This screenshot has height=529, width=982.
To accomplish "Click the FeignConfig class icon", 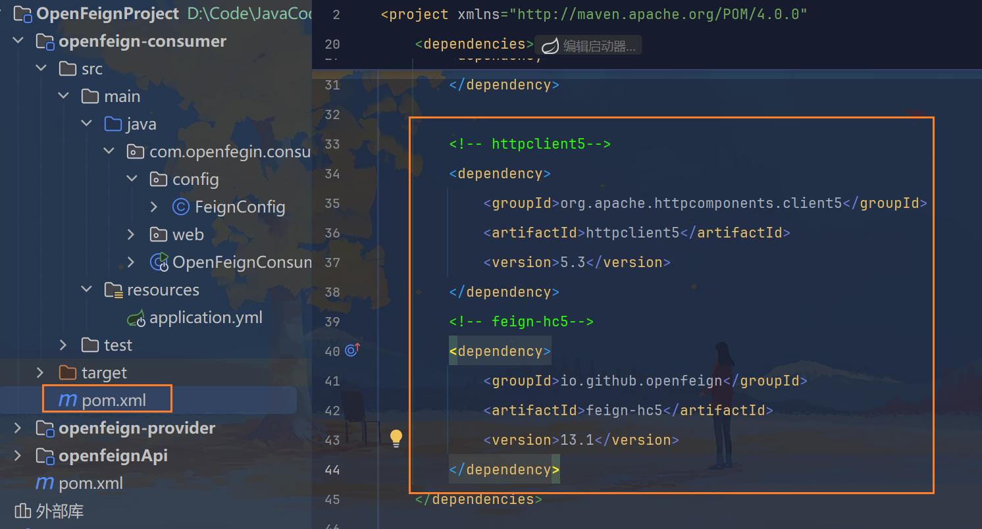I will pos(181,207).
